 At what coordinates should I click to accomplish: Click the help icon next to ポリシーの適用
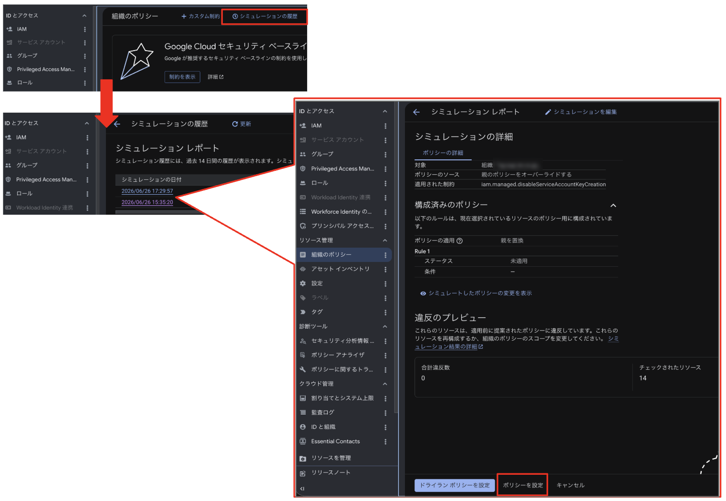tap(459, 241)
